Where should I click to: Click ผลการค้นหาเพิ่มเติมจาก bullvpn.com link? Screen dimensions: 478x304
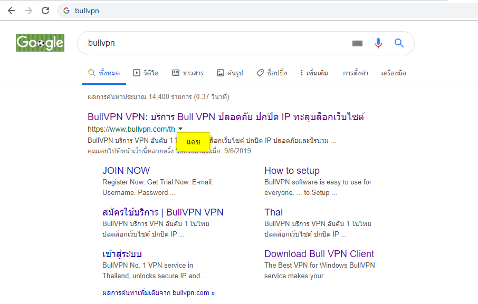[x=158, y=293]
